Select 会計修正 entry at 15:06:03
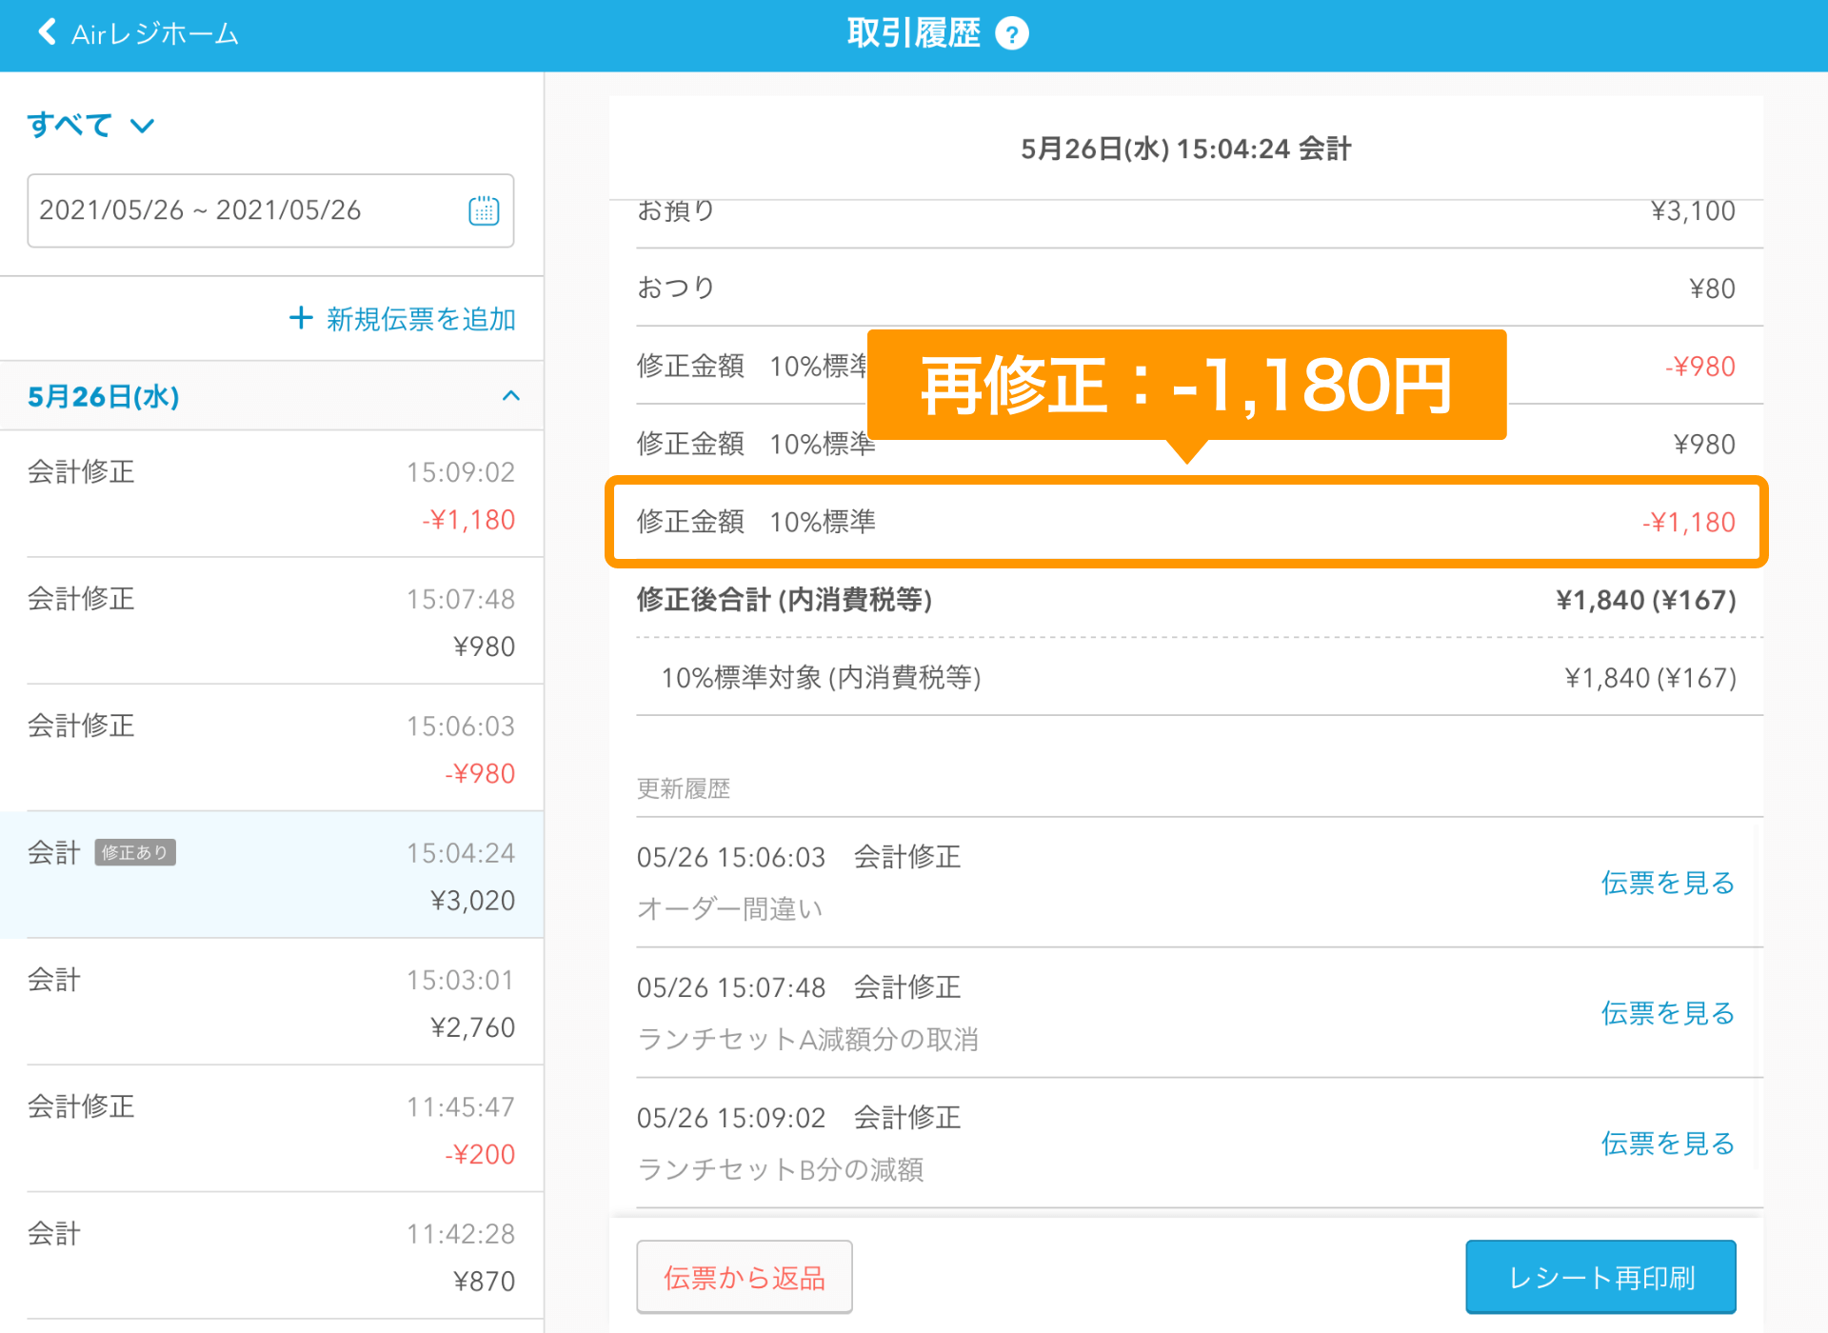The height and width of the screenshot is (1333, 1828). (x=271, y=747)
